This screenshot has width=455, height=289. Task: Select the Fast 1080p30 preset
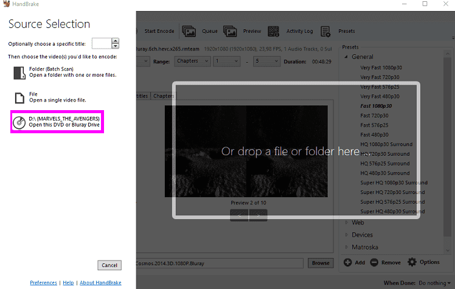[x=376, y=106]
